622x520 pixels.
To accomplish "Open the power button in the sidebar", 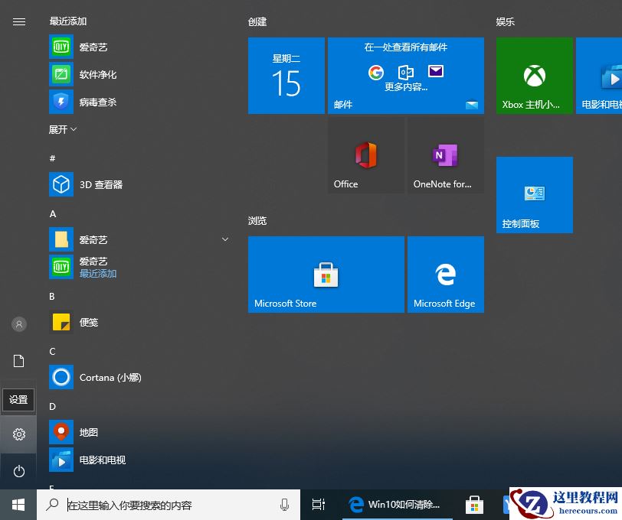I will [18, 471].
